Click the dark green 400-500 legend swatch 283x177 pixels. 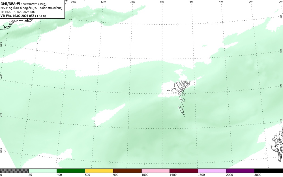pyautogui.click(x=71, y=171)
